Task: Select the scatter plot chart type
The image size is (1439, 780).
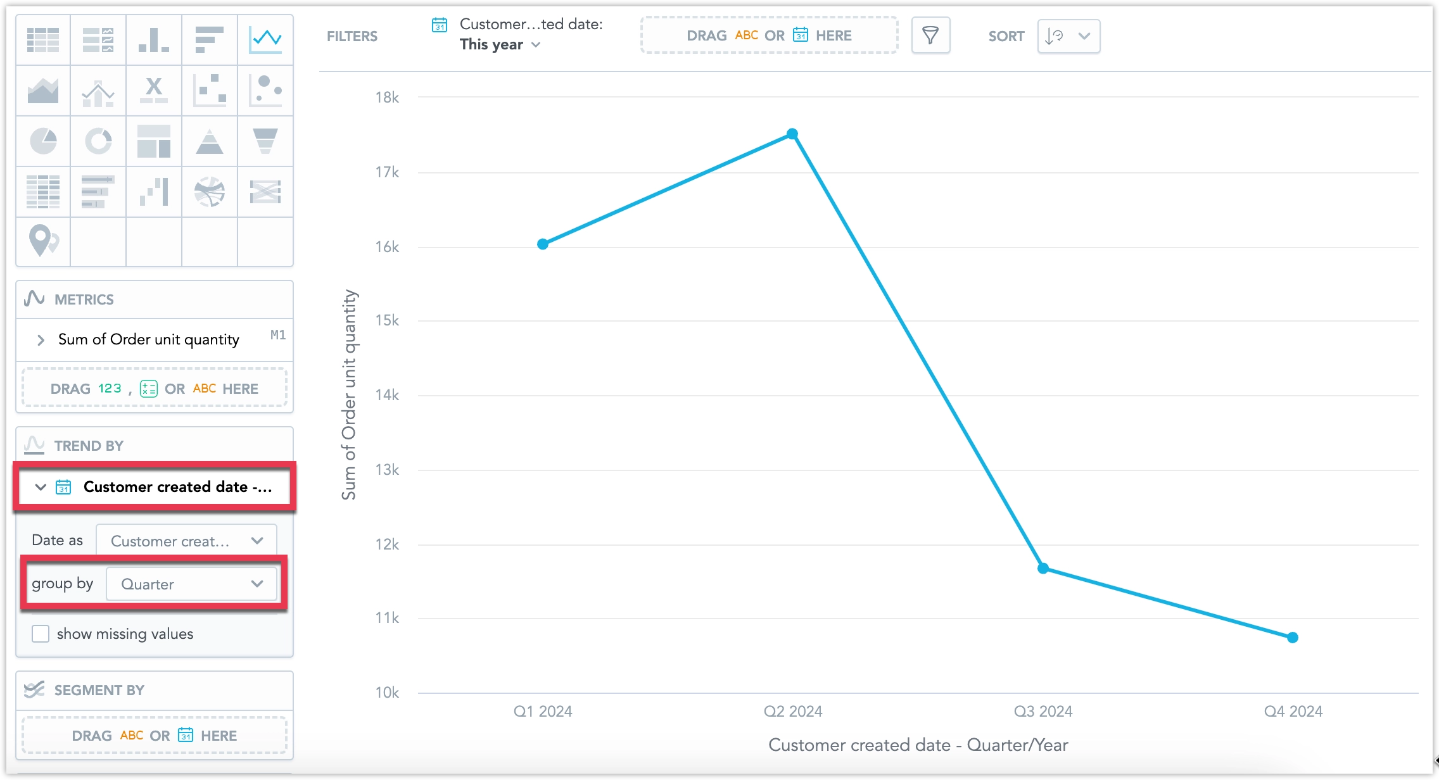Action: pyautogui.click(x=210, y=91)
